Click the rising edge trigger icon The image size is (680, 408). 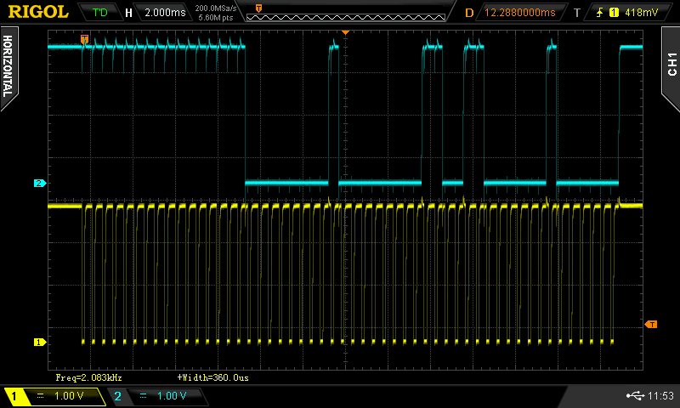(600, 13)
